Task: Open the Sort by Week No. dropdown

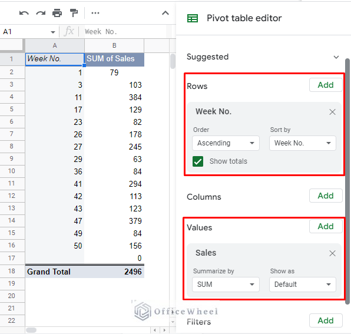Action: pos(303,143)
